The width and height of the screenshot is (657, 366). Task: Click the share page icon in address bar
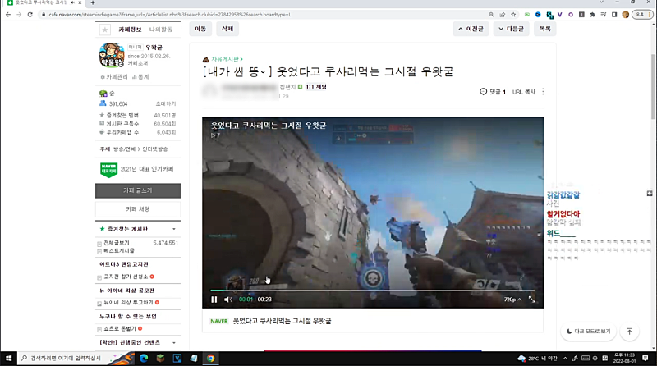pos(502,14)
